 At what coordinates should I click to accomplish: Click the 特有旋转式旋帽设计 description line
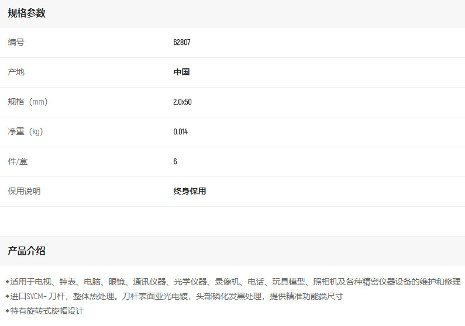(47, 311)
